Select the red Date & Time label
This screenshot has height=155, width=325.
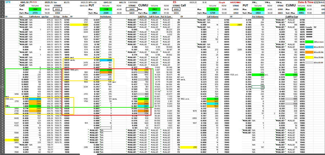tap(305, 2)
